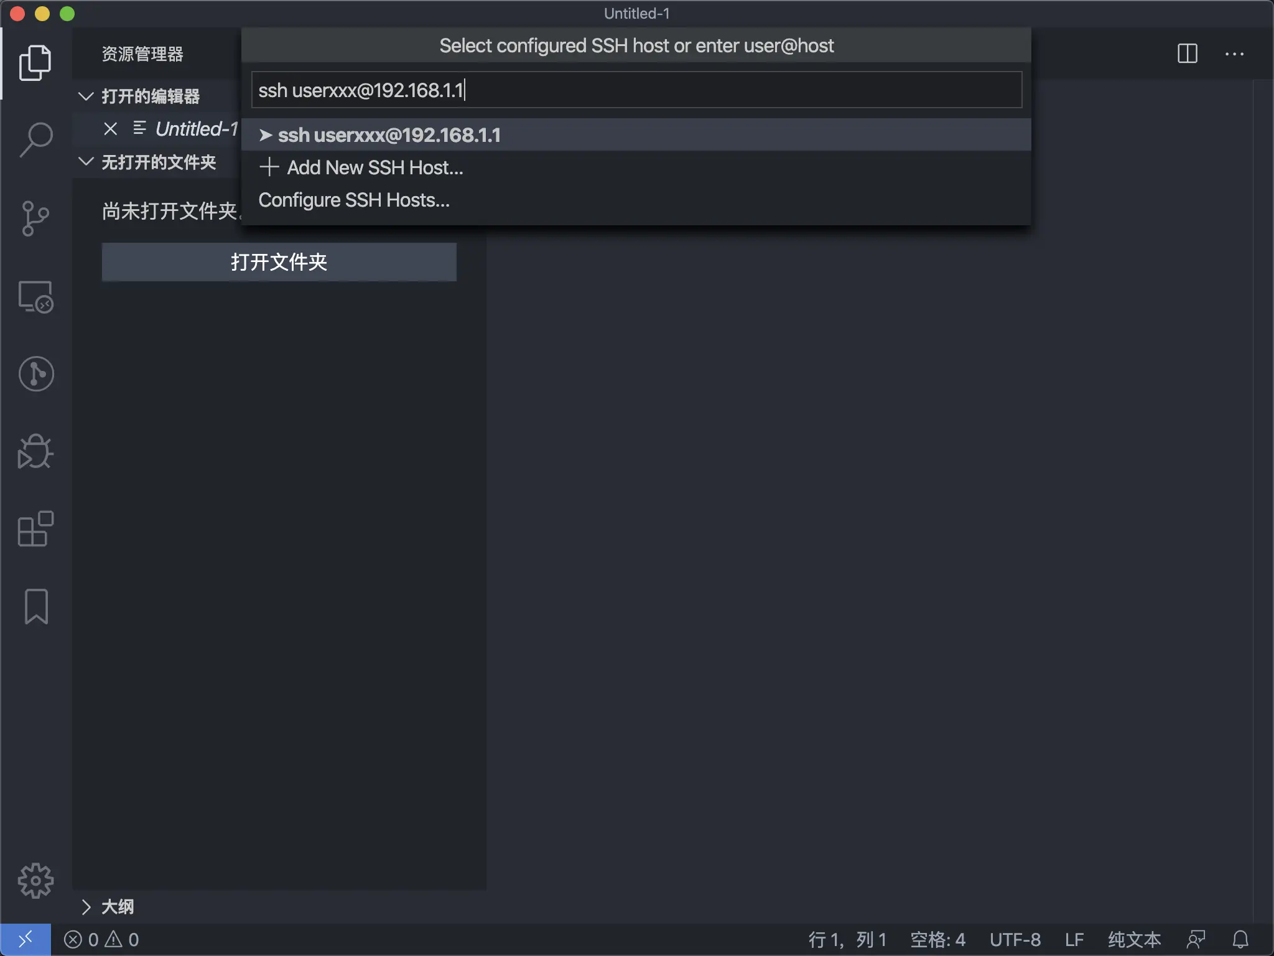Open the Source Control view
1274x956 pixels.
(x=35, y=218)
